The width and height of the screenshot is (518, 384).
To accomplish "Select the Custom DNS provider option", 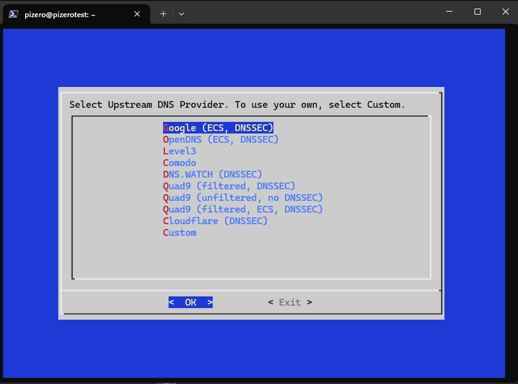I will click(180, 233).
